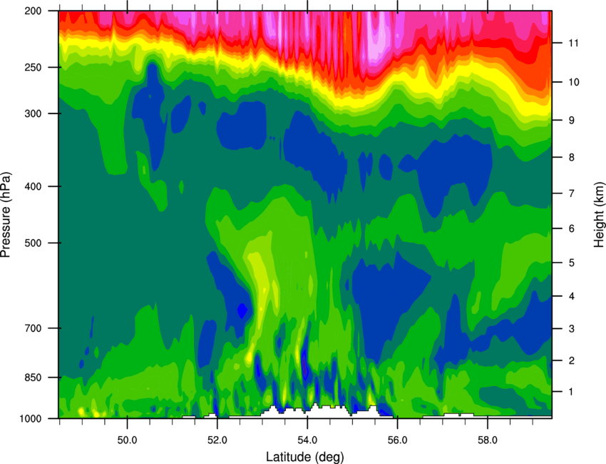Select the 400 pressure tick label

34,186
